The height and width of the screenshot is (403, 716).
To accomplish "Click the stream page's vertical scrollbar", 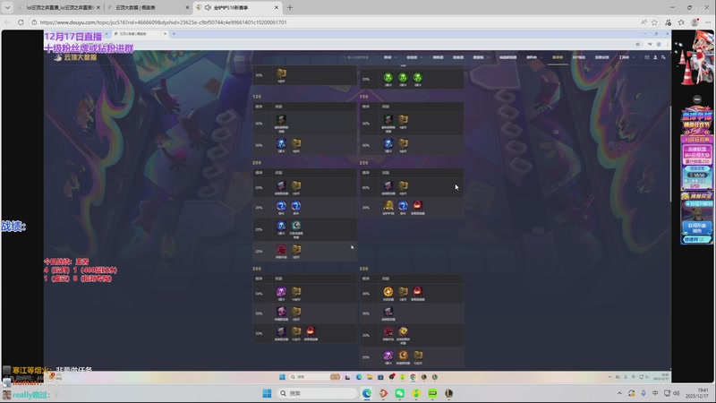I will (669, 153).
